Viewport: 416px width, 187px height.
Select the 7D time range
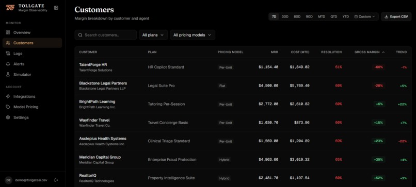(x=274, y=16)
